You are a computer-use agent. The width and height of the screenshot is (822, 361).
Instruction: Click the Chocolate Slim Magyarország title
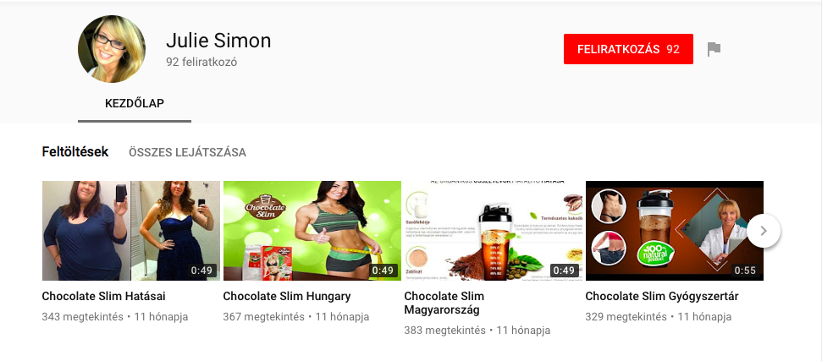pos(445,304)
